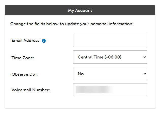
Task: Click the Email Address label
Action: [x=26, y=41]
